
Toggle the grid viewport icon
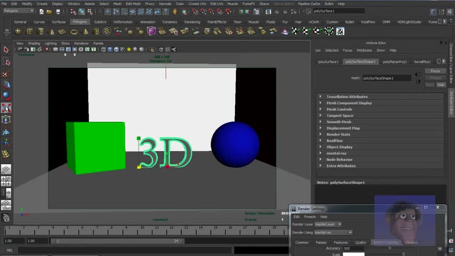click(55, 50)
